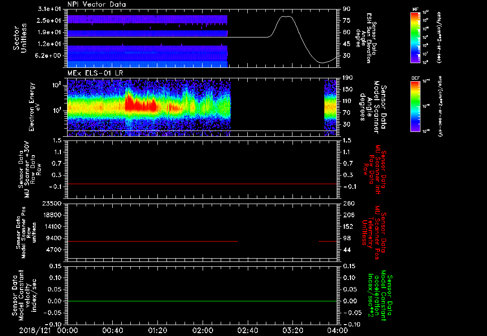Click the "02:00" time tick label
487x336 pixels.
203,330
